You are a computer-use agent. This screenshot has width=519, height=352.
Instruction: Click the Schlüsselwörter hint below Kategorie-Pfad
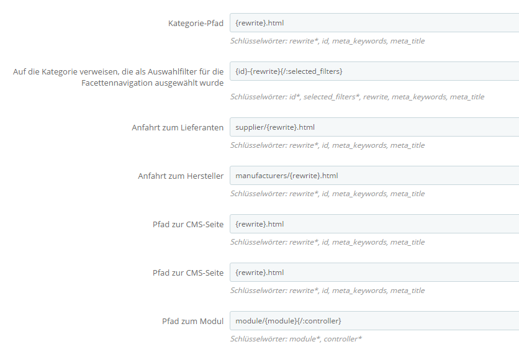(327, 41)
